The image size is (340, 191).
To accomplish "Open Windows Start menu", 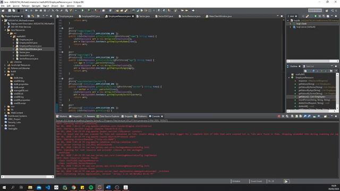I will [4, 187].
